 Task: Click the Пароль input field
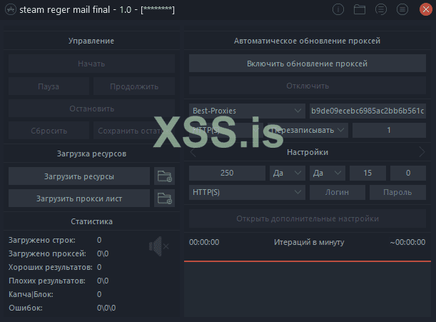[397, 192]
